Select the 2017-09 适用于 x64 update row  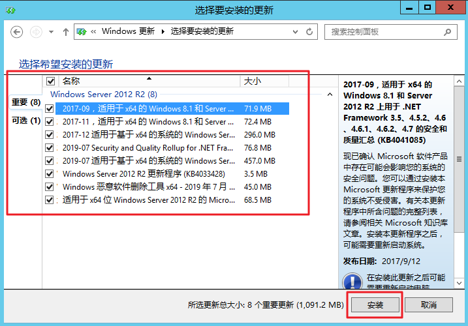[x=172, y=109]
